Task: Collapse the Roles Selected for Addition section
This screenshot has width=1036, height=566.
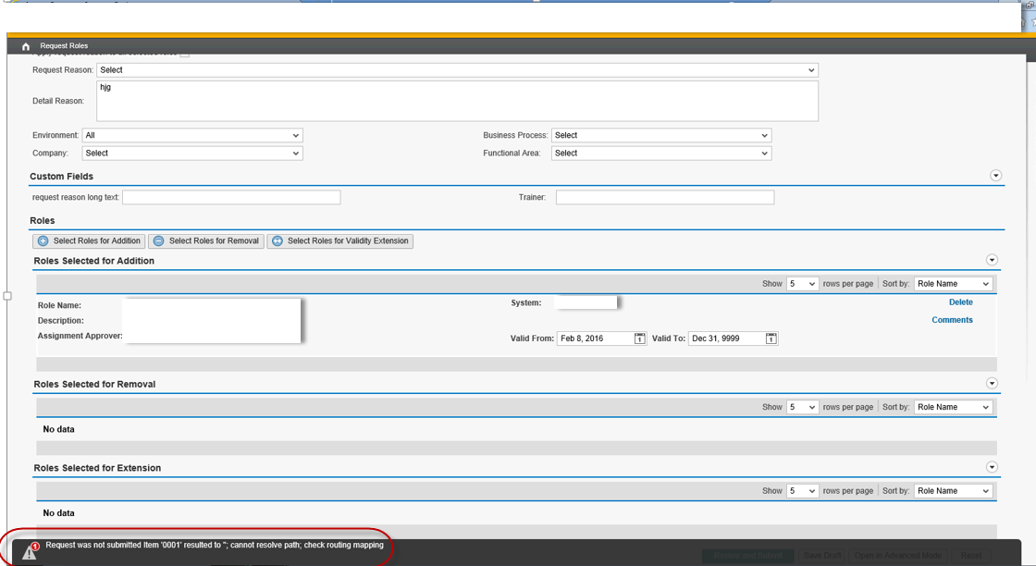Action: (992, 260)
